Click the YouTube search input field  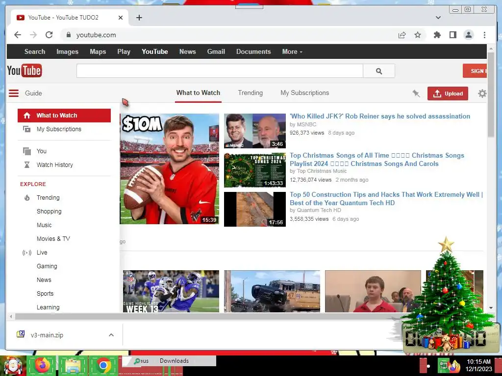click(x=220, y=71)
